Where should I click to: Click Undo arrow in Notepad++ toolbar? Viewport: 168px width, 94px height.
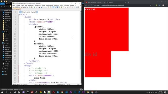[x=34, y=7]
